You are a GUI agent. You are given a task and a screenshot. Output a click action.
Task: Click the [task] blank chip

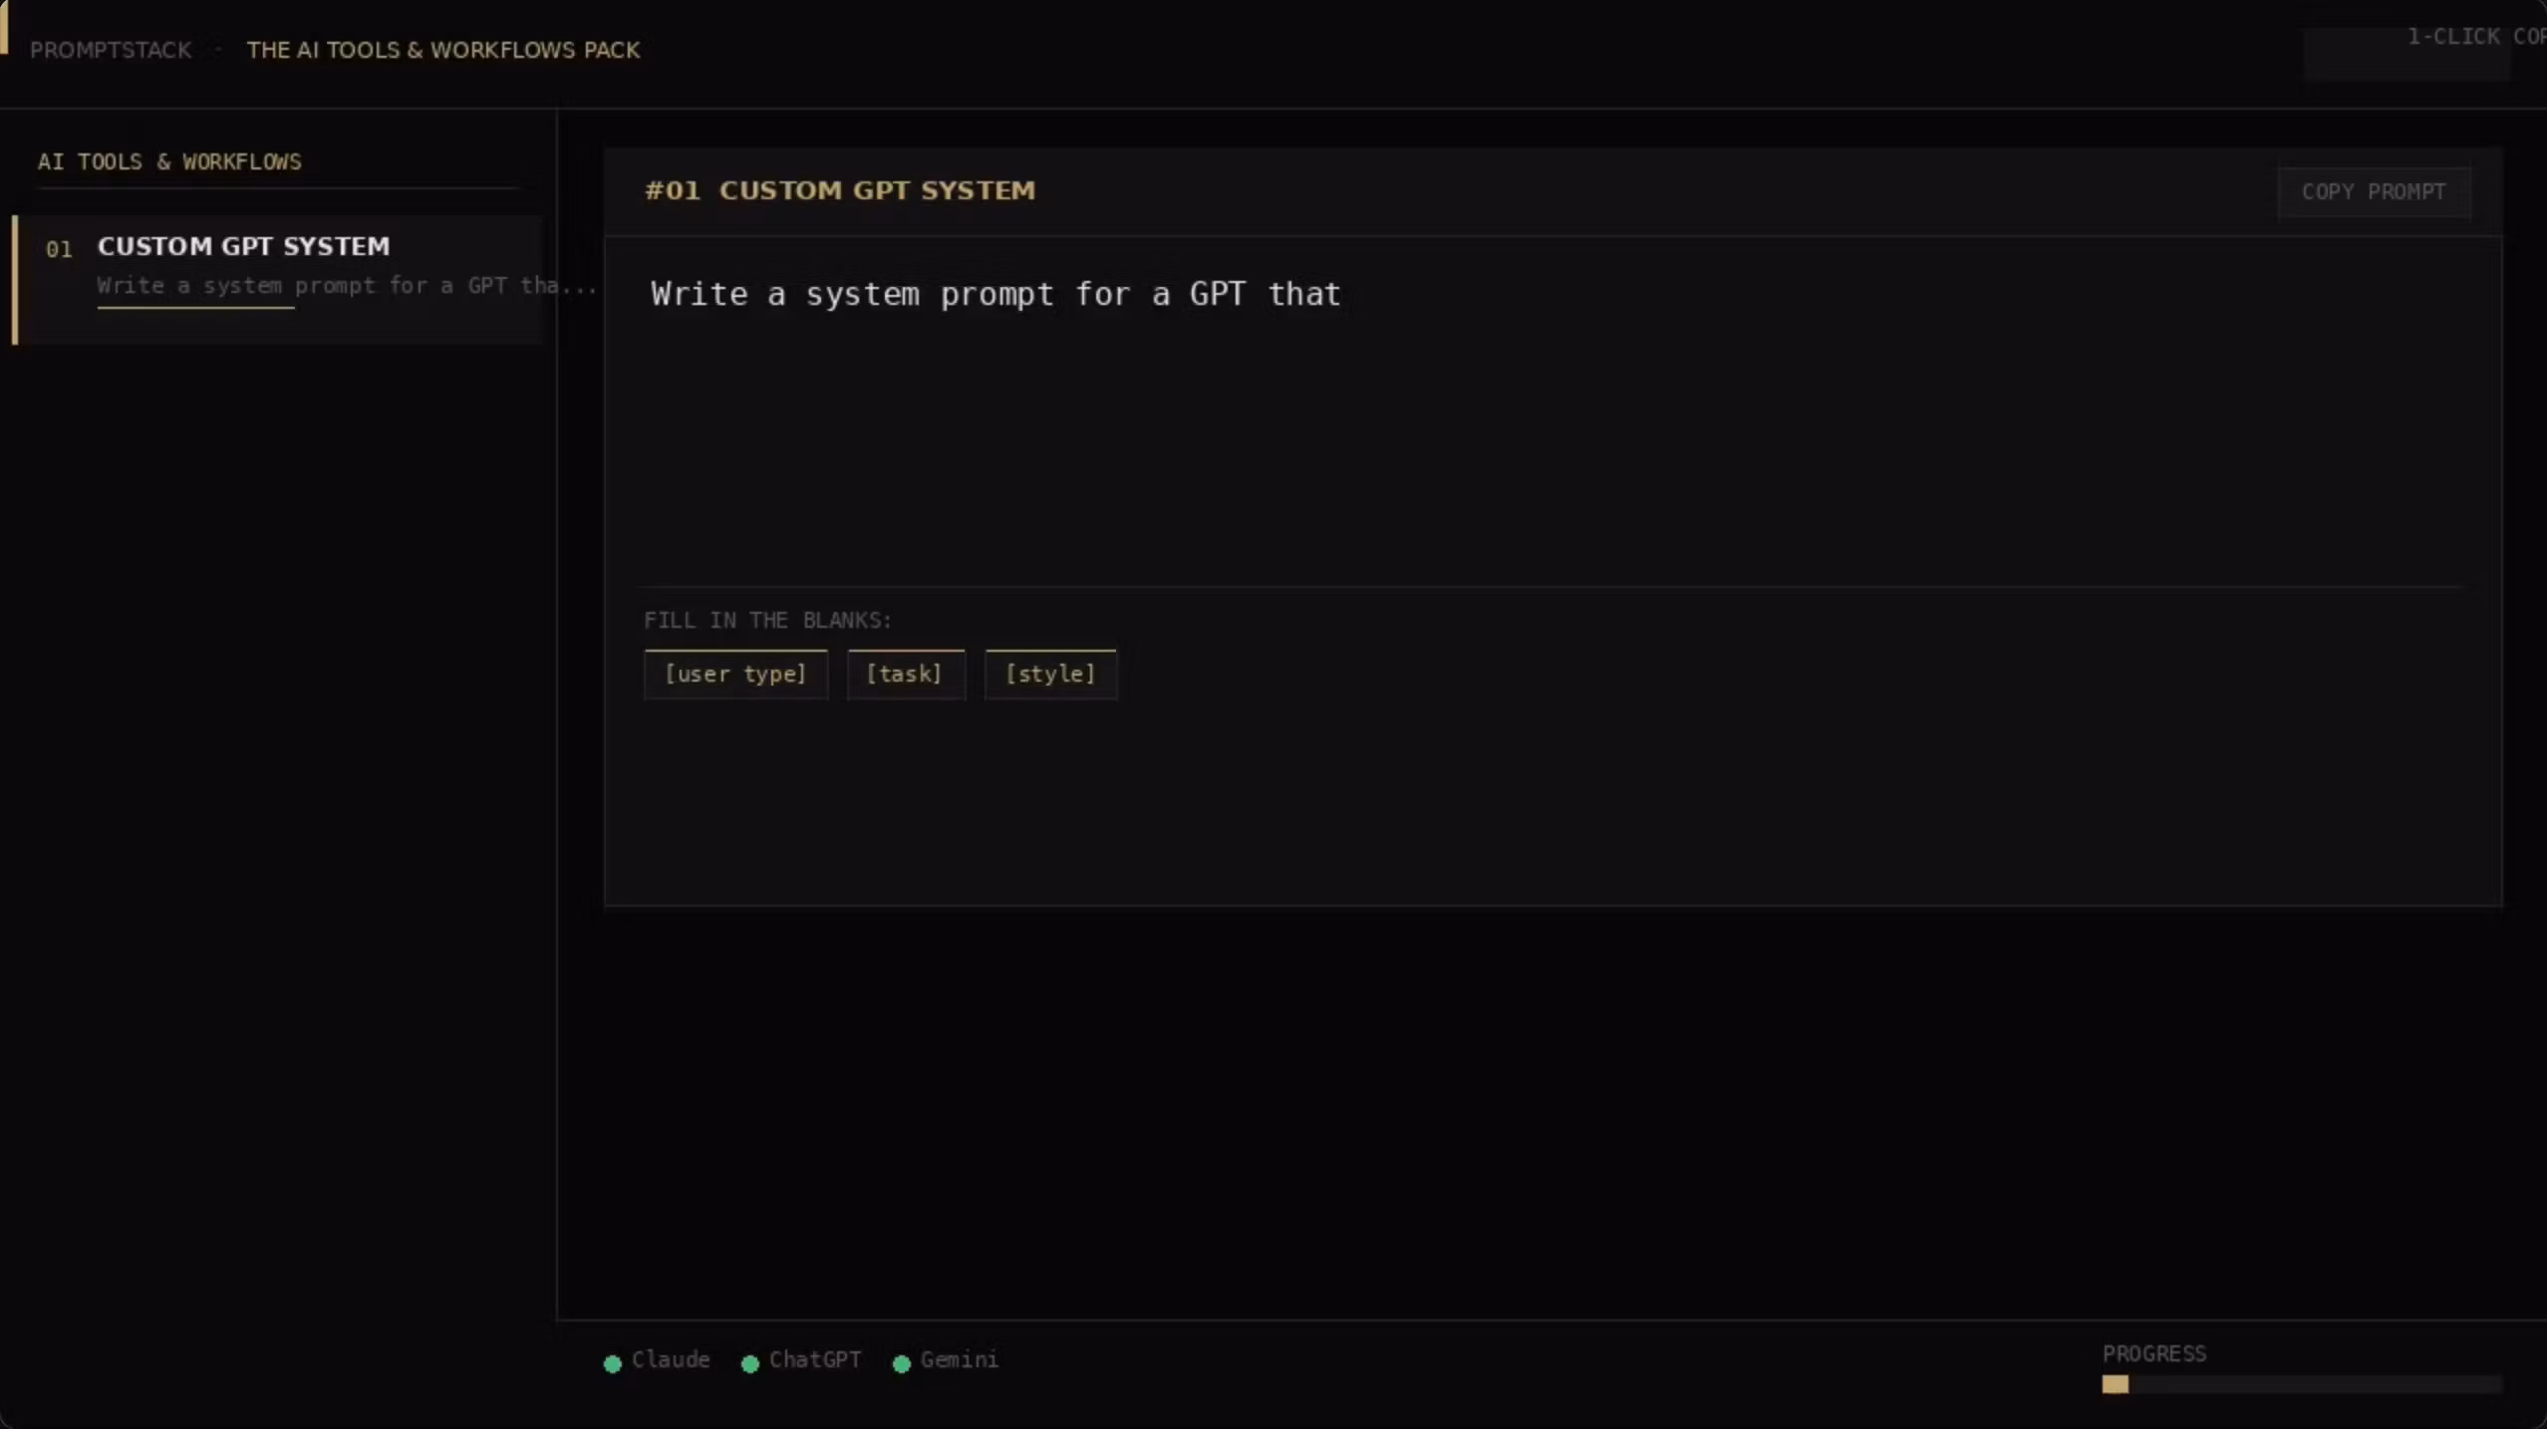click(x=905, y=675)
